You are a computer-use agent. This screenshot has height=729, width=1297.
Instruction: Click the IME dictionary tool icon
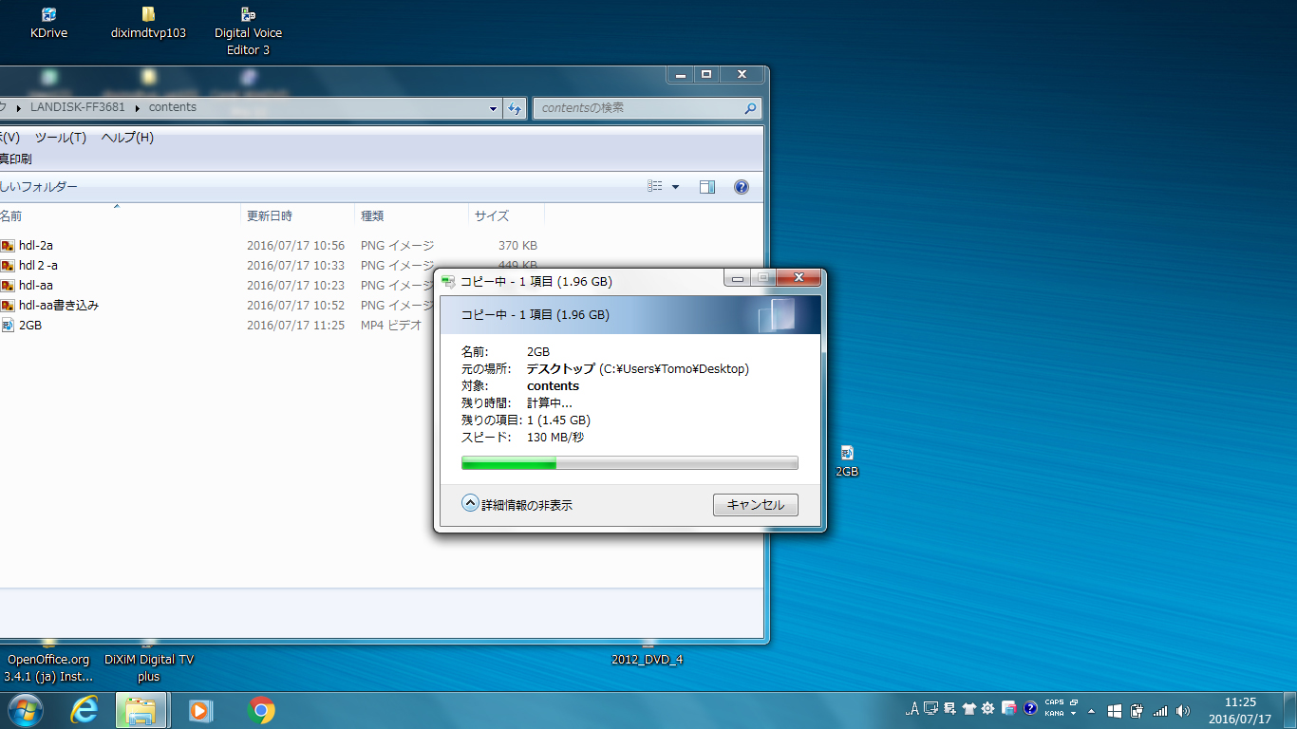click(949, 708)
